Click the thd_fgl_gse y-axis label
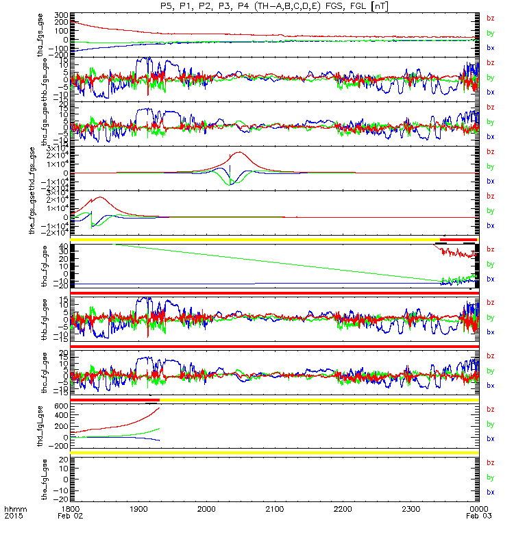The image size is (514, 548). point(40,426)
